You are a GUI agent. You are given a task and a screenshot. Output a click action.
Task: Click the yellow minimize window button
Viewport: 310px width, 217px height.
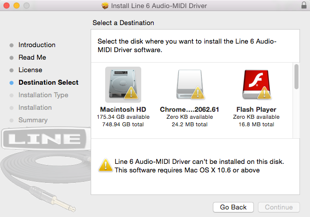17,6
